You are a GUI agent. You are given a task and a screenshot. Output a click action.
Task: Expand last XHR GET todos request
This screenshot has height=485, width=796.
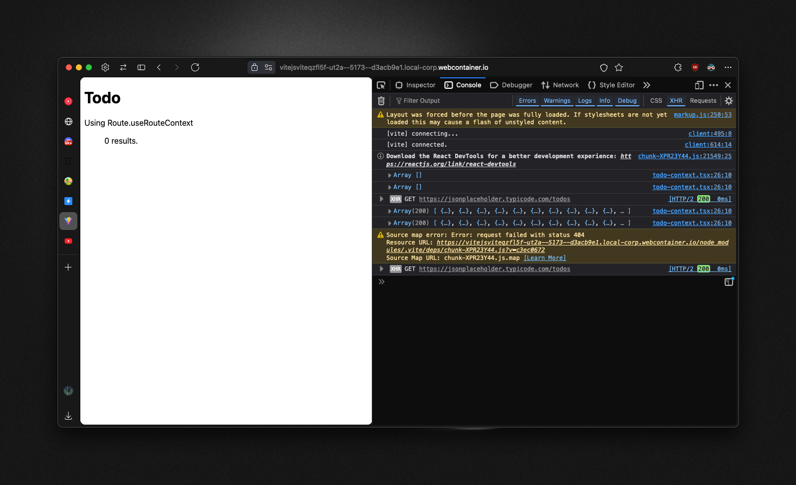click(382, 269)
